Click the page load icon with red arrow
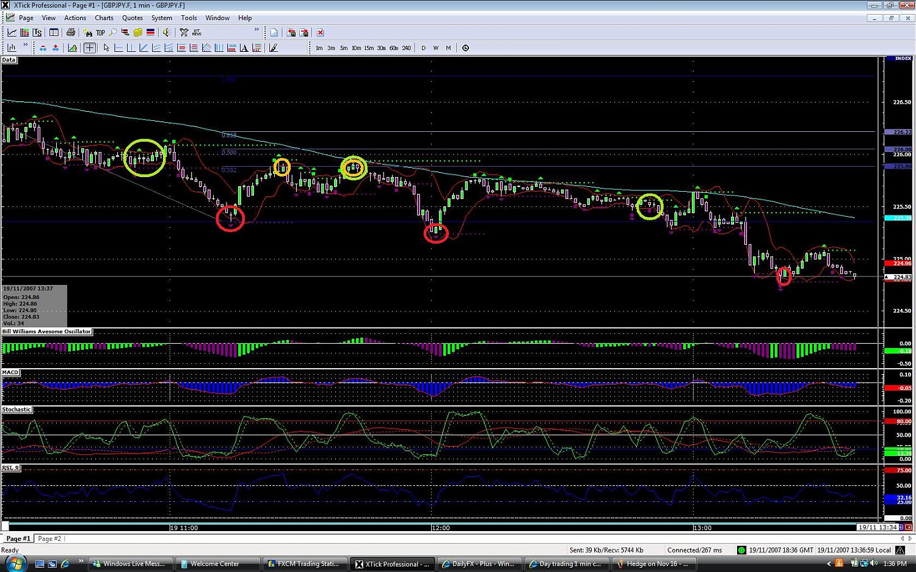 point(291,32)
